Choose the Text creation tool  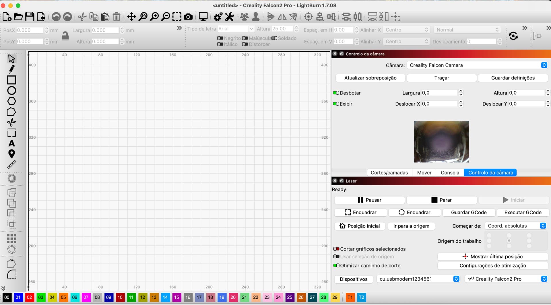pos(11,143)
